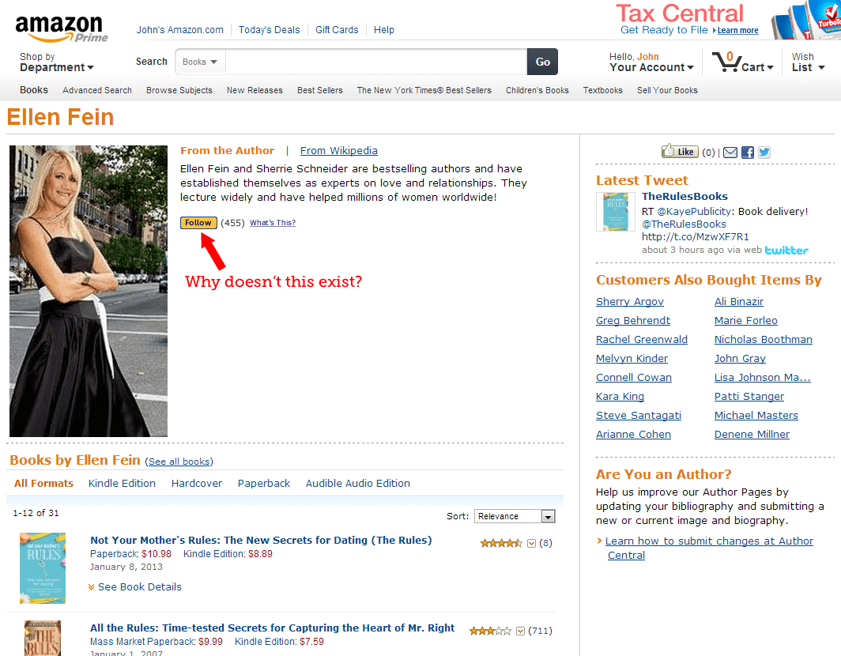
Task: Click the review checkmark icon beside (711)
Action: pos(520,631)
